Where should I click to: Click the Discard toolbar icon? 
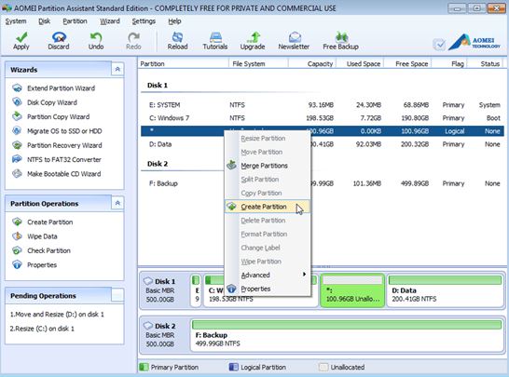pos(59,37)
